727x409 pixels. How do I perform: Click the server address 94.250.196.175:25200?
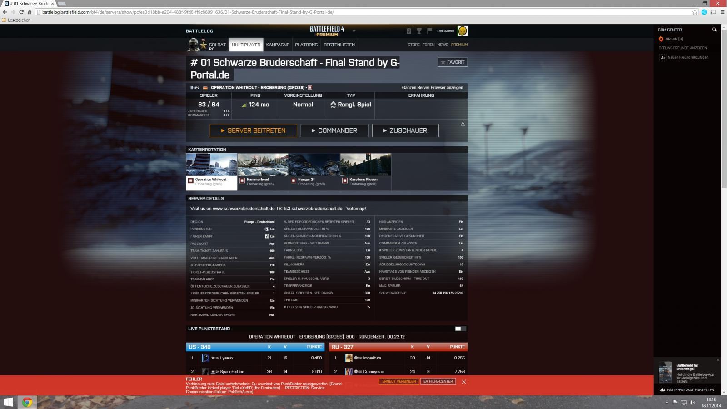coord(448,293)
